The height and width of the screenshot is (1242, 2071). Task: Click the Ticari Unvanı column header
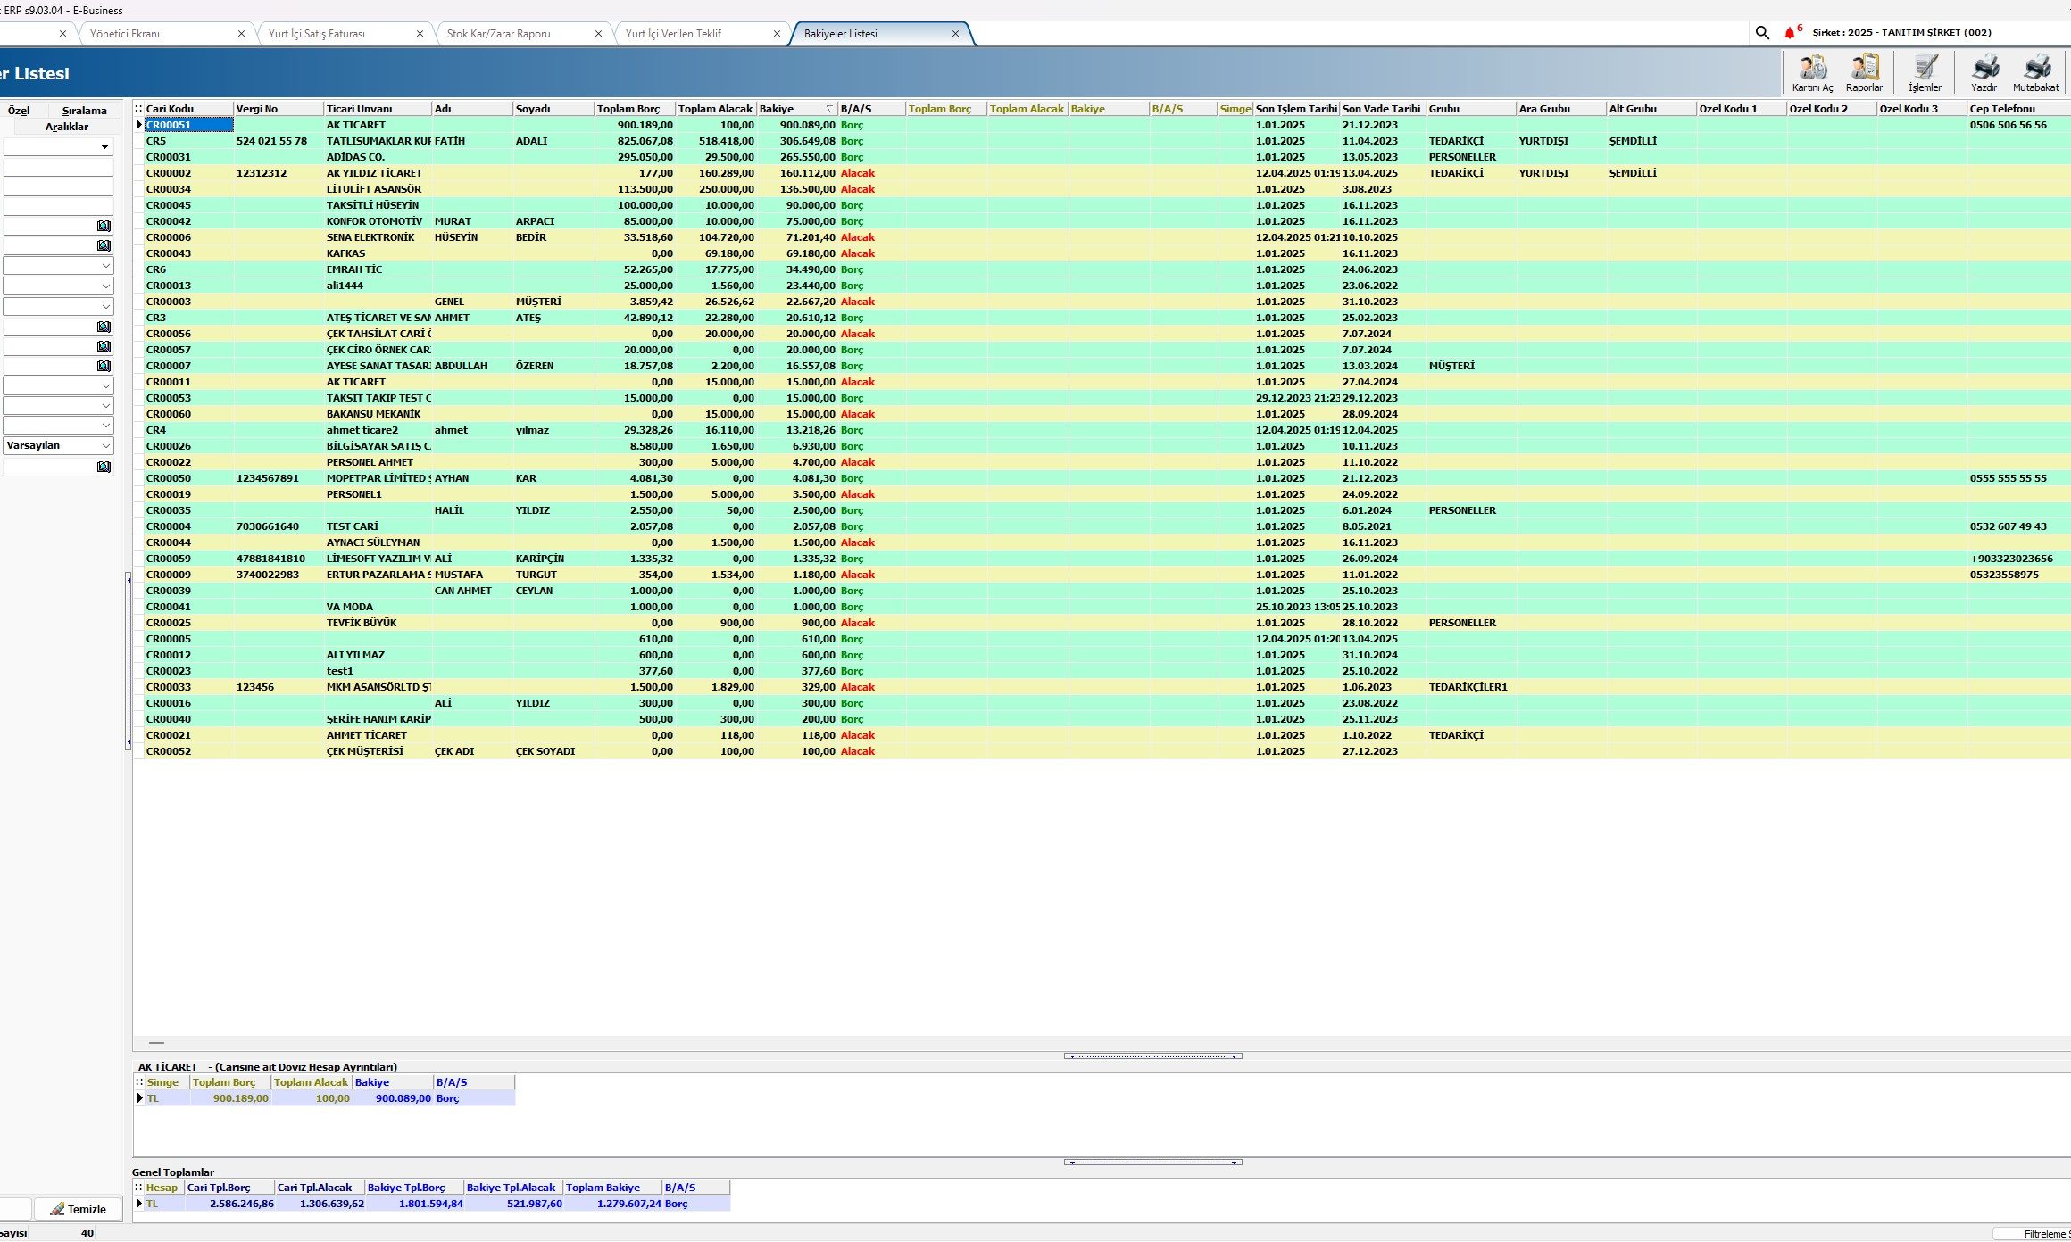click(x=359, y=109)
